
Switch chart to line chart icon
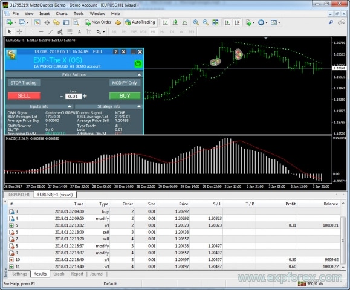coord(184,22)
